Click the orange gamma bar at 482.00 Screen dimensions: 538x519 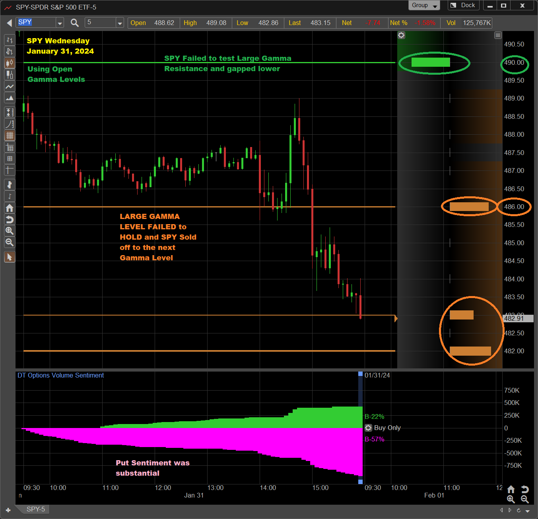pyautogui.click(x=470, y=351)
